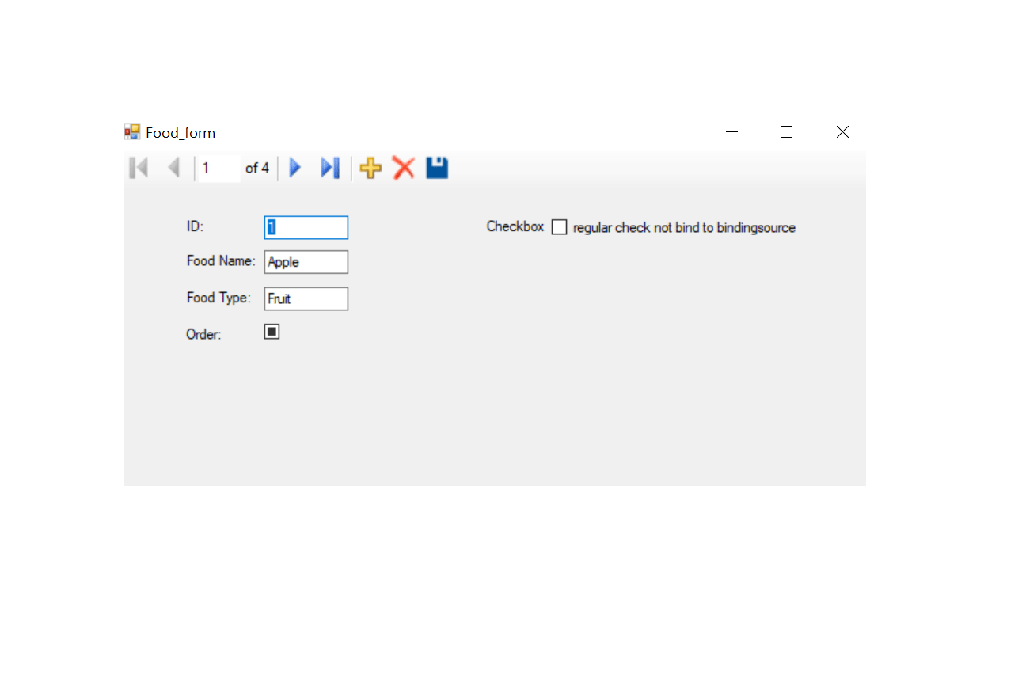The image size is (1026, 684).
Task: Select the ID field showing 1
Action: pyautogui.click(x=306, y=227)
